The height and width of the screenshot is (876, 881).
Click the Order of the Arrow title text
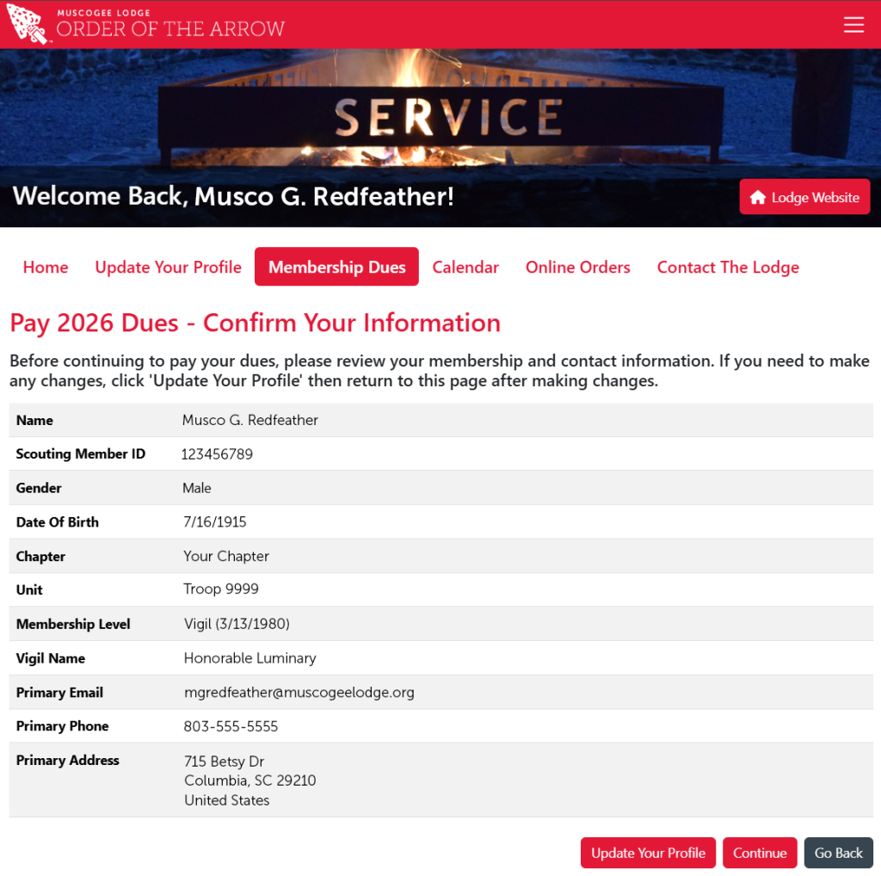tap(170, 28)
